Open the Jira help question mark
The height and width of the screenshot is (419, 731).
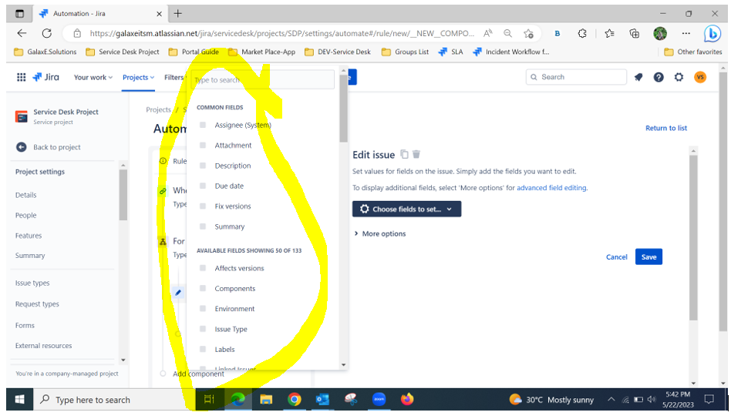point(659,77)
